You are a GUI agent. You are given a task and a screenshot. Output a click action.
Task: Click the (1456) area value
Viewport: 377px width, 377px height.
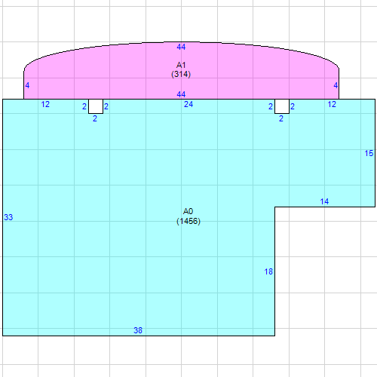(188, 221)
